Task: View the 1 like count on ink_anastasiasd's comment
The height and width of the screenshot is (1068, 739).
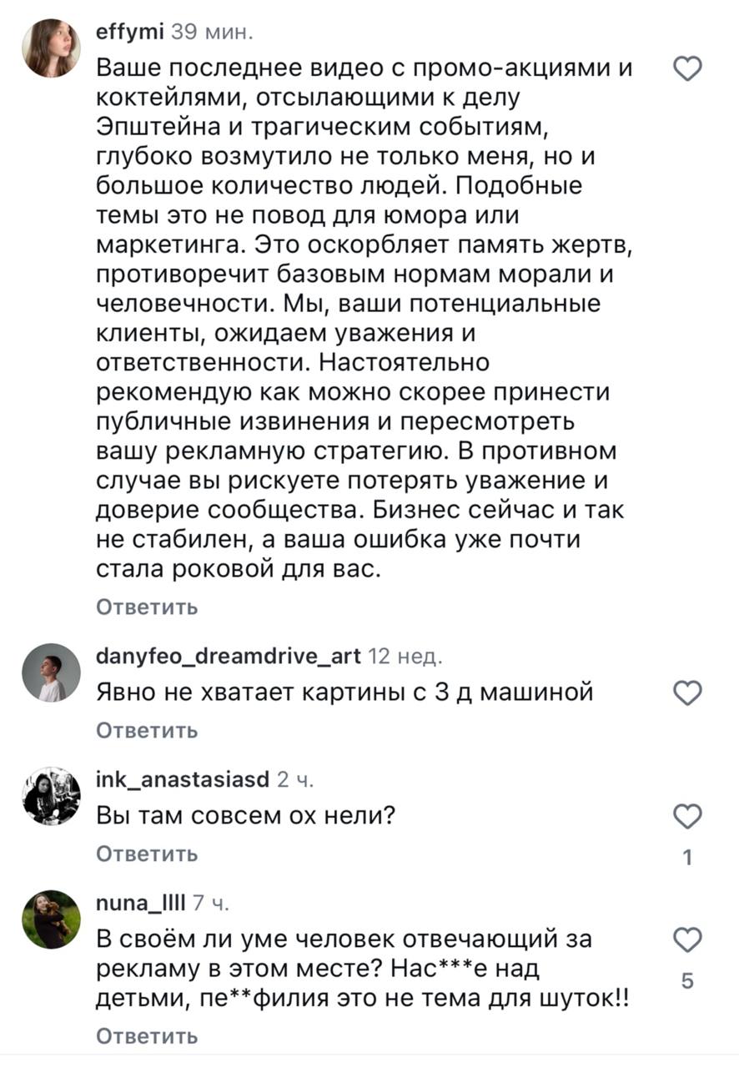Action: (x=686, y=858)
